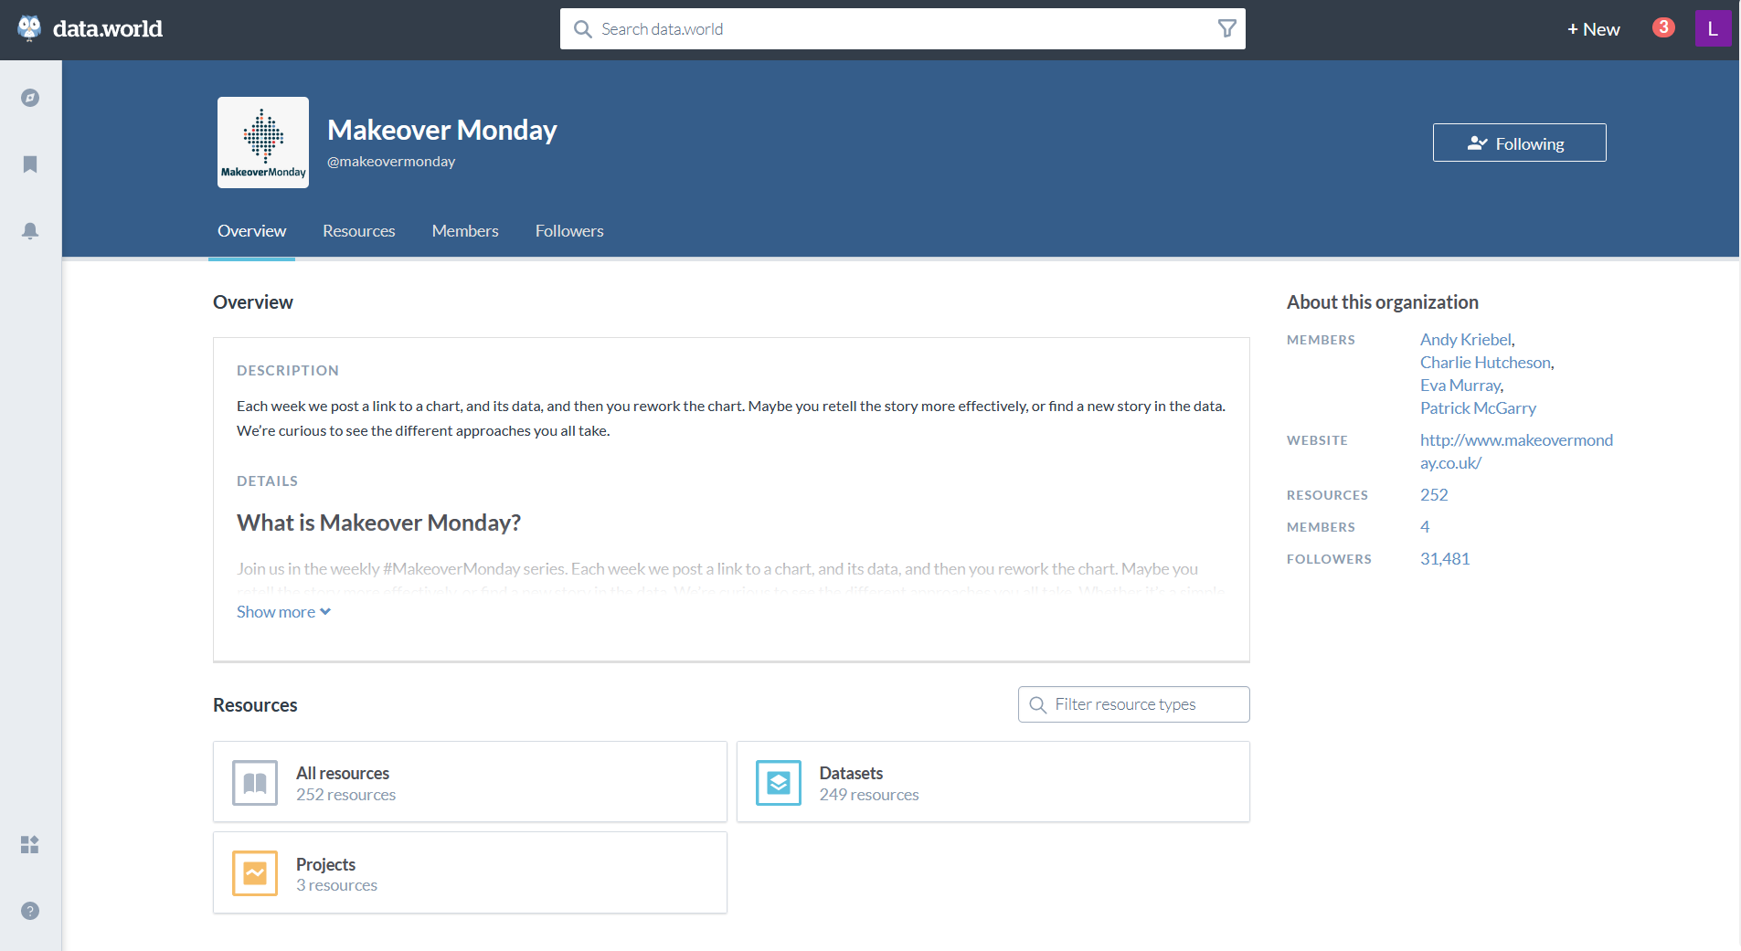The height and width of the screenshot is (951, 1741).
Task: Visit the makeovermonday.co.uk website link
Action: pos(1516,451)
